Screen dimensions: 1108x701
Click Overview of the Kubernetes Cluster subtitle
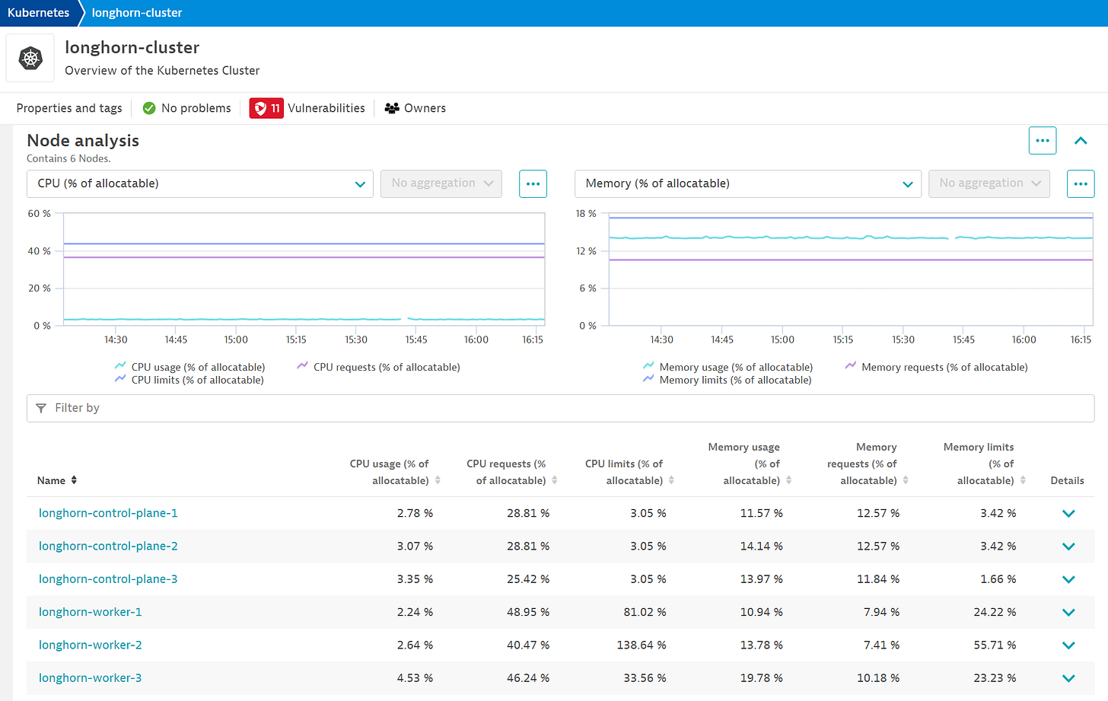162,70
